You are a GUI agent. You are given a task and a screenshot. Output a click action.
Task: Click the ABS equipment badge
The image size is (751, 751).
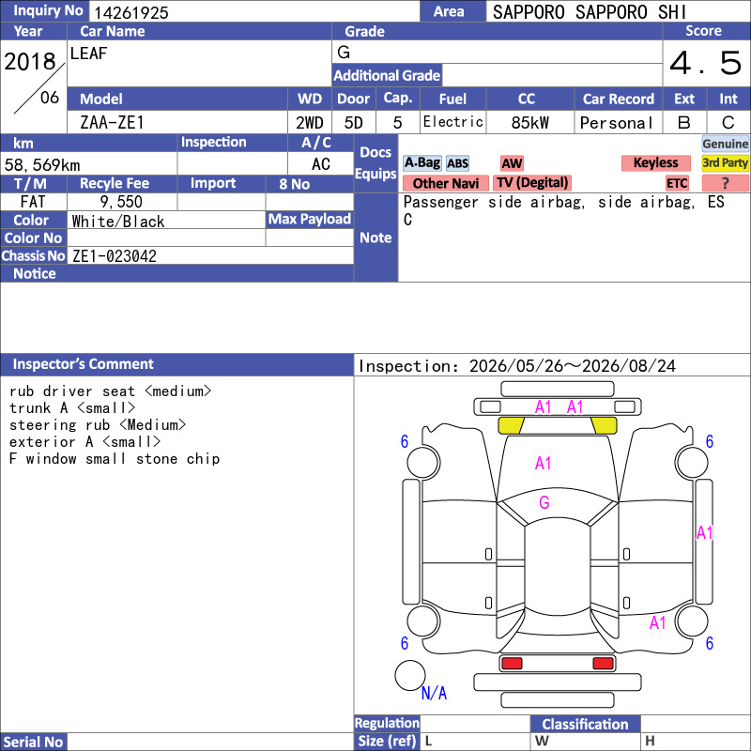click(x=457, y=163)
